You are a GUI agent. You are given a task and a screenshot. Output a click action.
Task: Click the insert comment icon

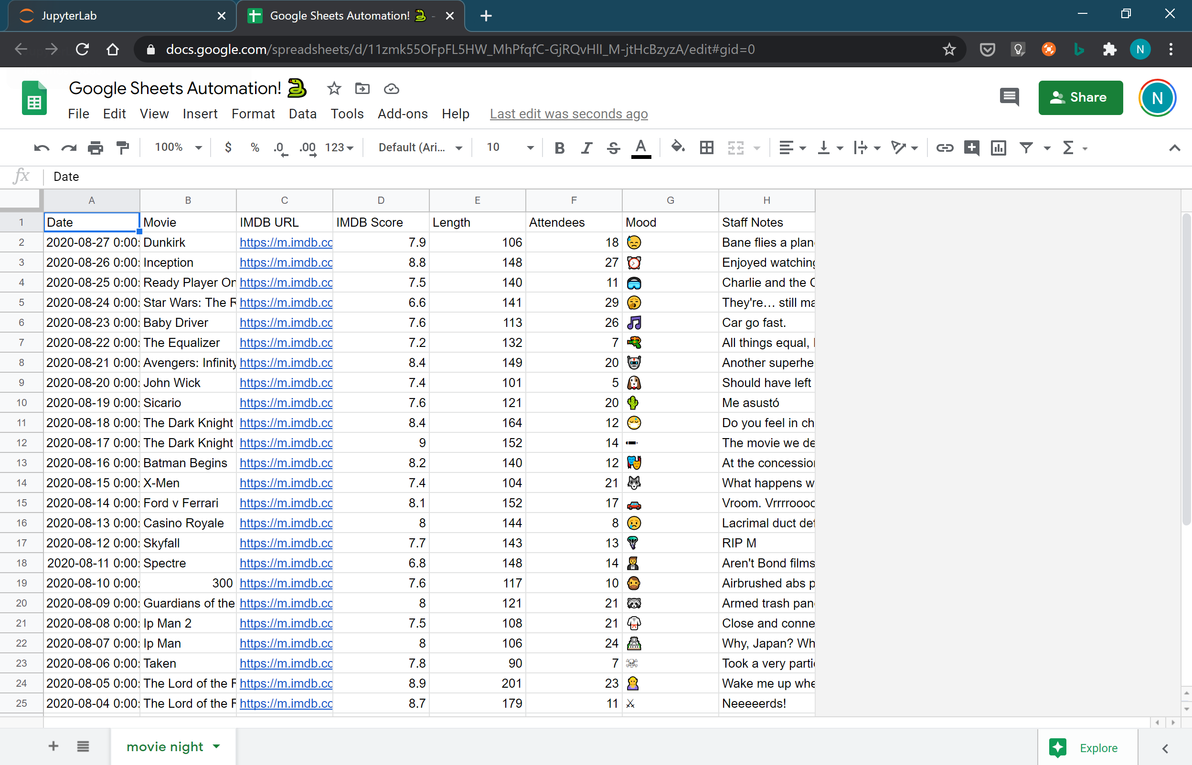click(971, 147)
